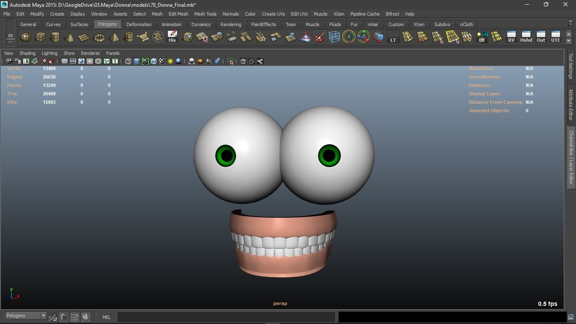This screenshot has height=324, width=576.
Task: Open the Create UVs menu
Action: pos(273,14)
